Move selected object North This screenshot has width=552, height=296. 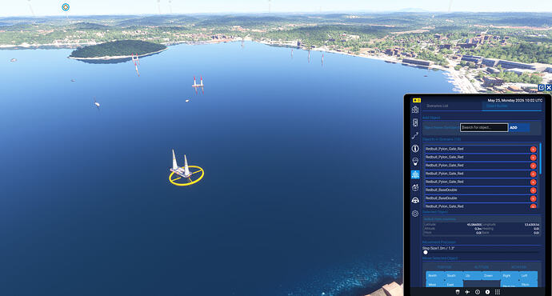[x=434, y=275]
